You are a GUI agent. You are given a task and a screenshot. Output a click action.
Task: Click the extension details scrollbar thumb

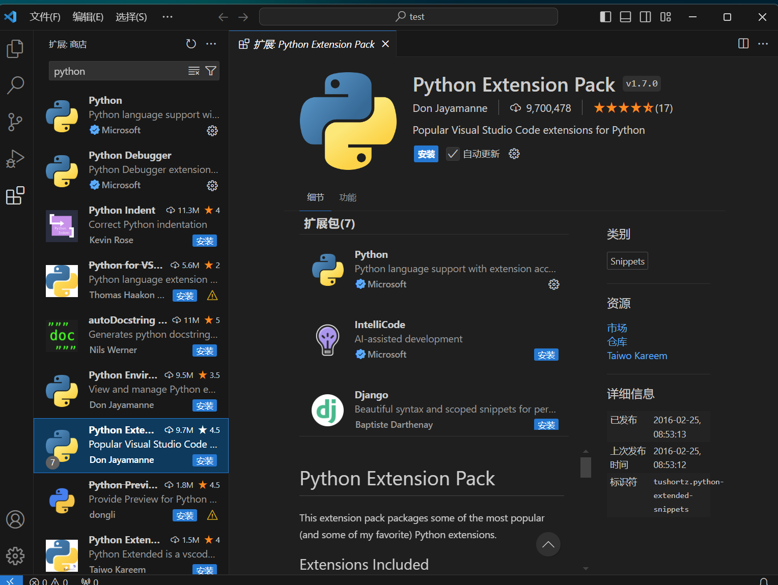586,467
